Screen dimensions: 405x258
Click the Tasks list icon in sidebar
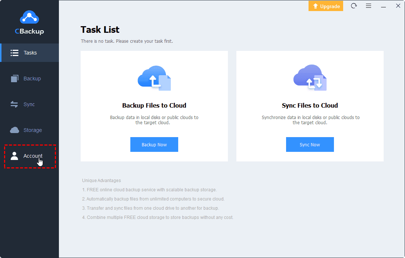14,53
